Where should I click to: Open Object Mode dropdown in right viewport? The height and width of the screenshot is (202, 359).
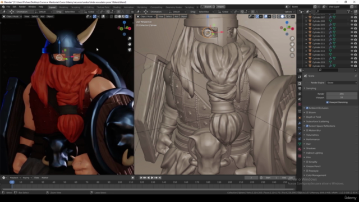(x=146, y=16)
